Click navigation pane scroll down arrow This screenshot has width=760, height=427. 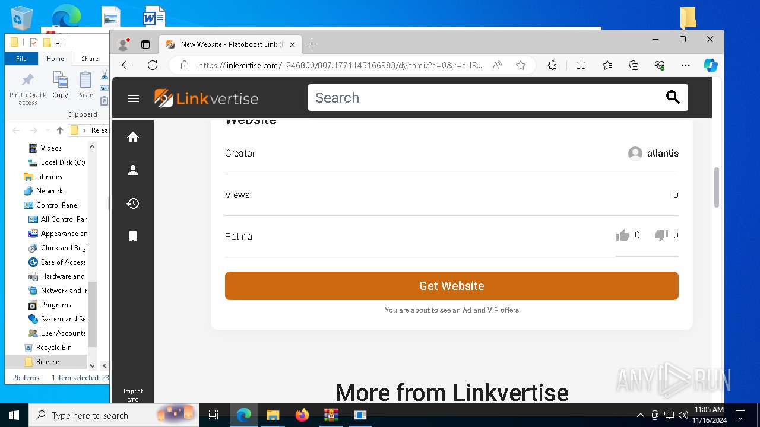pos(92,365)
